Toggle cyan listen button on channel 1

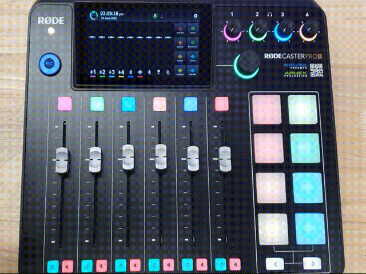click(53, 267)
